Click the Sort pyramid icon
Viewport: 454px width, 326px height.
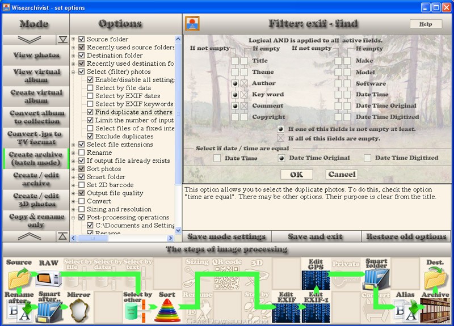167,311
